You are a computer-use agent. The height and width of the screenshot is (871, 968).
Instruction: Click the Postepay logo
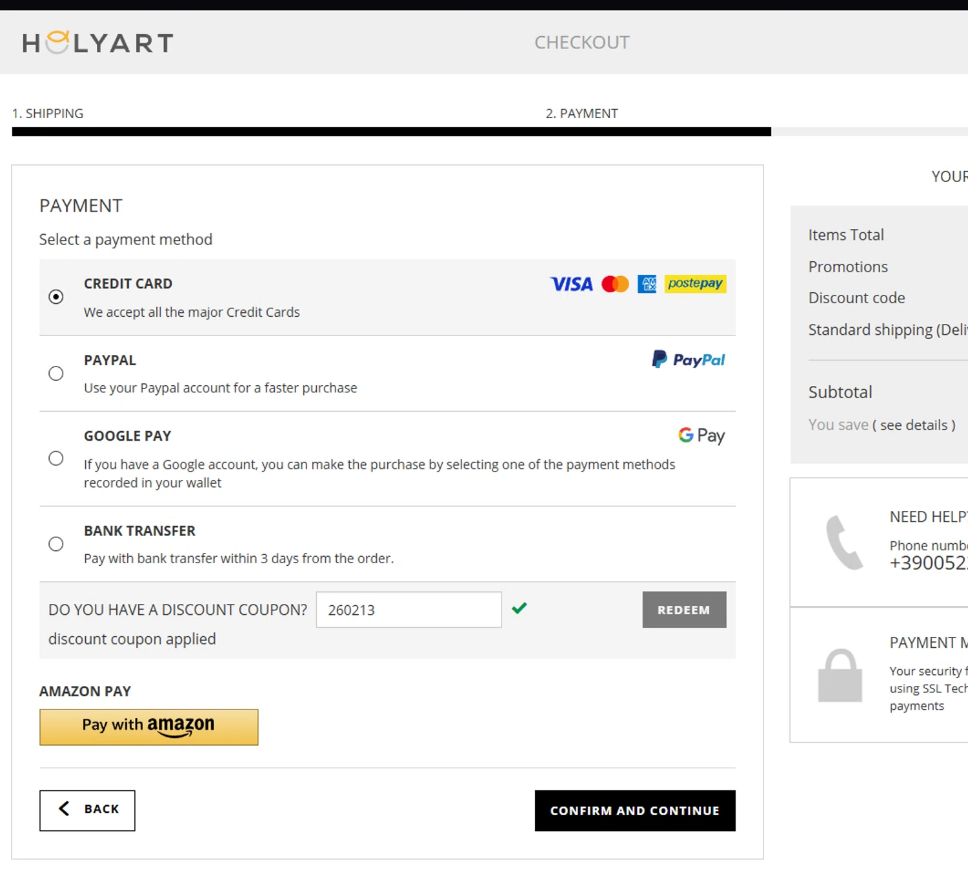(x=695, y=284)
